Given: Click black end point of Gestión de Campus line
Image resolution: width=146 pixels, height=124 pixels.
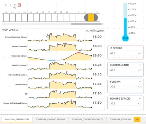Looking at the screenshot, I should [91, 55].
